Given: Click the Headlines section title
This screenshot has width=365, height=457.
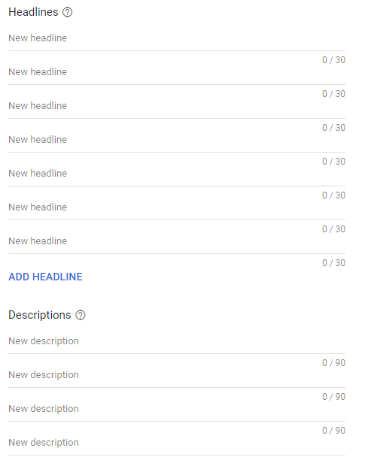Looking at the screenshot, I should tap(33, 12).
